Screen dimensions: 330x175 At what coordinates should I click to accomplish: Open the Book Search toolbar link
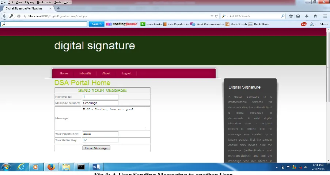point(236,24)
